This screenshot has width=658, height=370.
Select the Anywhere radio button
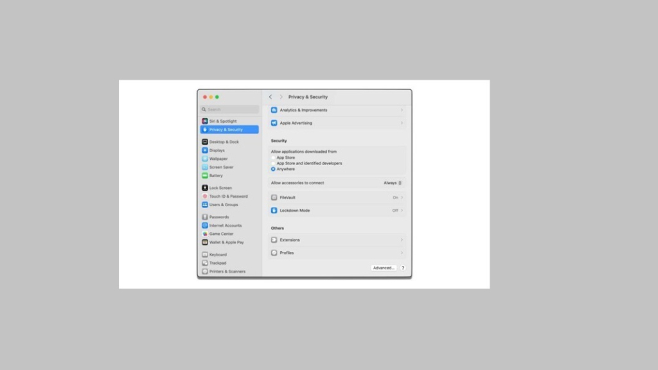(x=273, y=169)
